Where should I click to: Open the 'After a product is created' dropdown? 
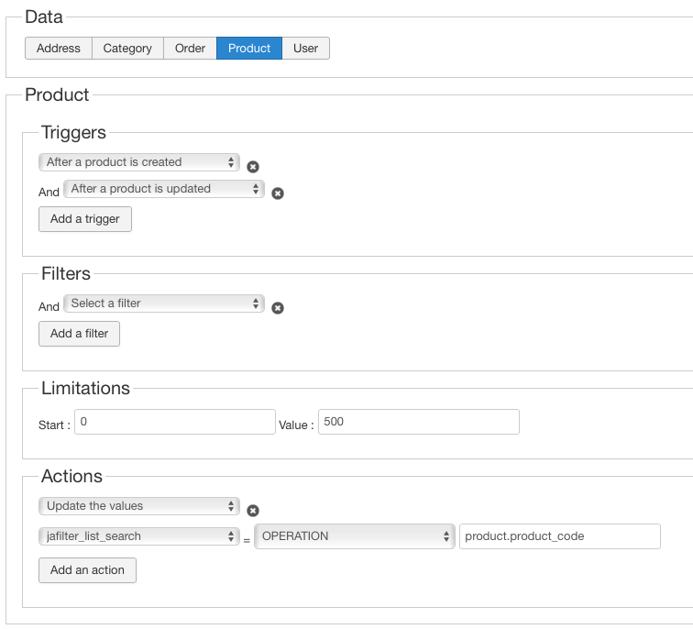click(x=138, y=162)
